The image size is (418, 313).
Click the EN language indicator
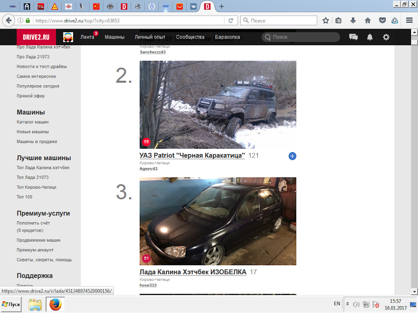(337, 304)
